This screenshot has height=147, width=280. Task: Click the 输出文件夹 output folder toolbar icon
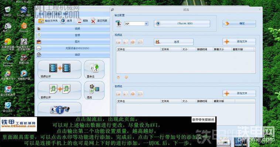click(x=41, y=21)
